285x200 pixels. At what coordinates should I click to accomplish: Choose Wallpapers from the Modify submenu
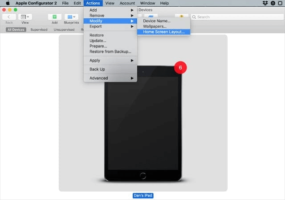click(155, 26)
